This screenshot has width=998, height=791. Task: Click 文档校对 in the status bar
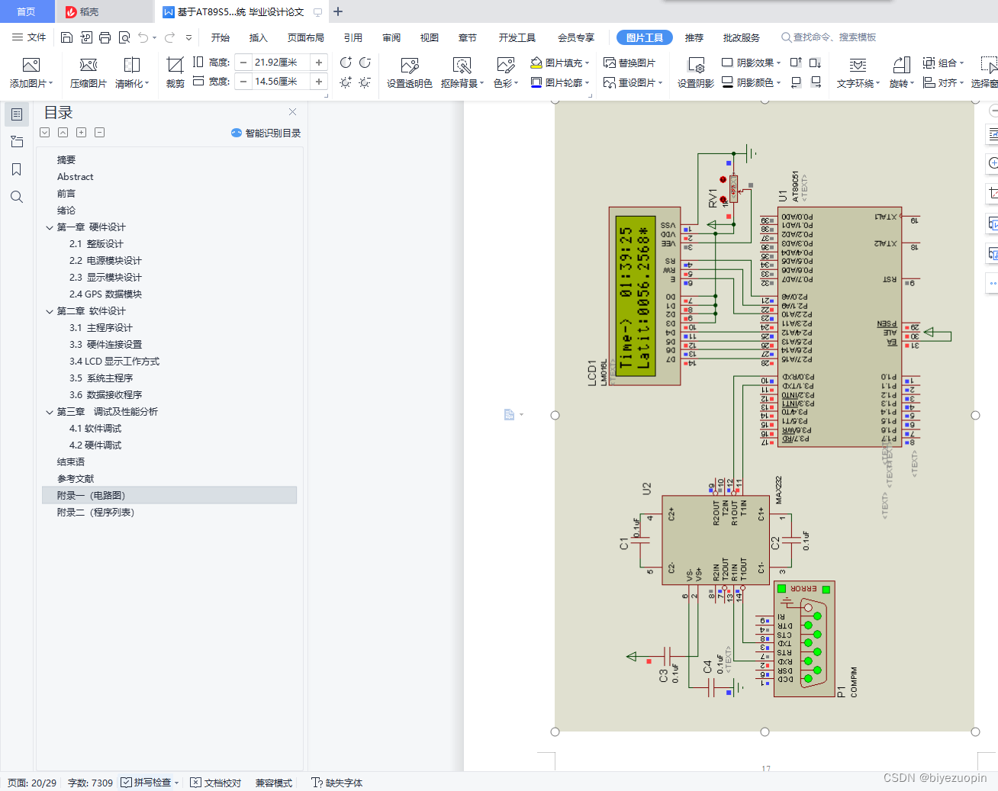click(x=216, y=783)
